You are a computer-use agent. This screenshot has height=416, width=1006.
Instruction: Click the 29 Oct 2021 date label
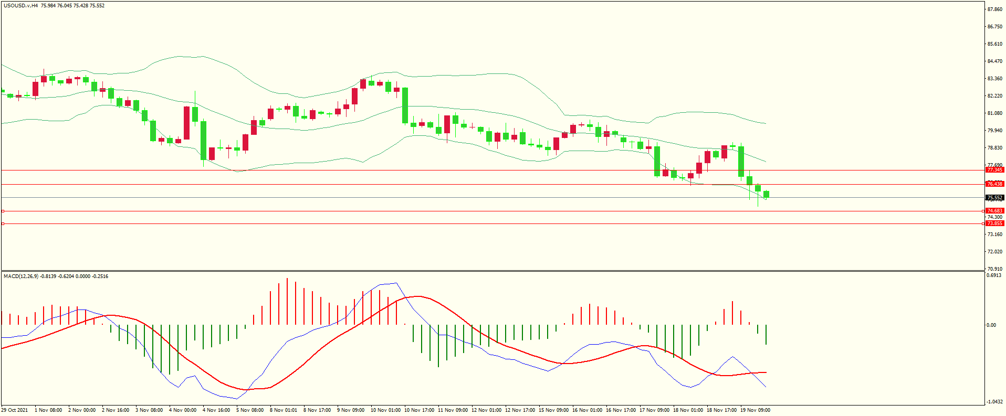click(15, 410)
